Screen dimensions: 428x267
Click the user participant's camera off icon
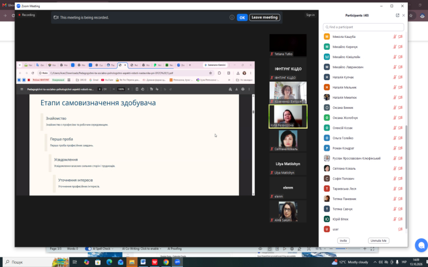pyautogui.click(x=400, y=229)
